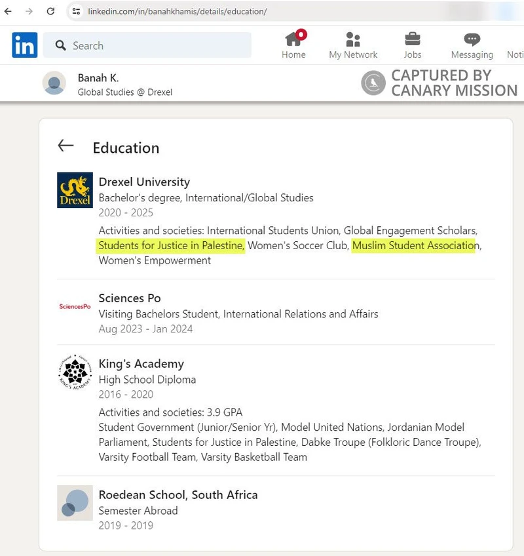Image resolution: width=524 pixels, height=556 pixels.
Task: Open Banah K.'s profile name link
Action: pos(98,77)
